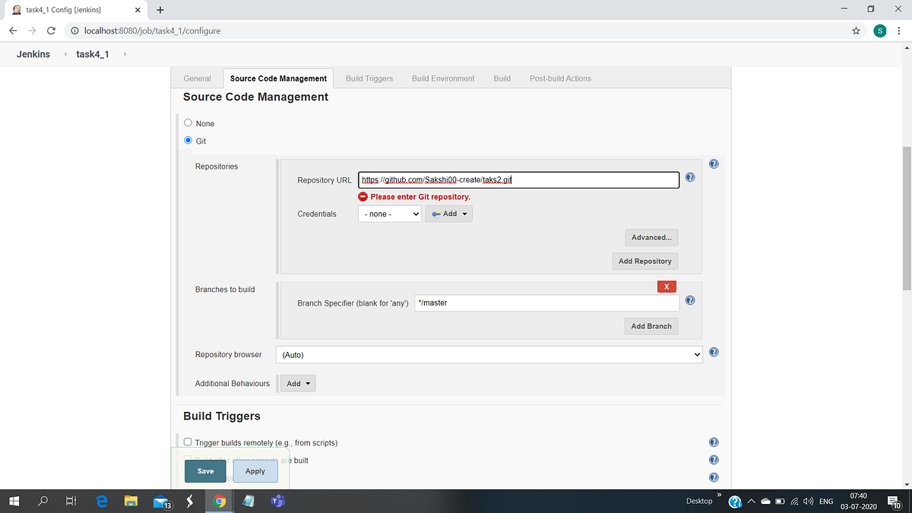
Task: Click the help icon next to Repository browser
Action: point(713,352)
